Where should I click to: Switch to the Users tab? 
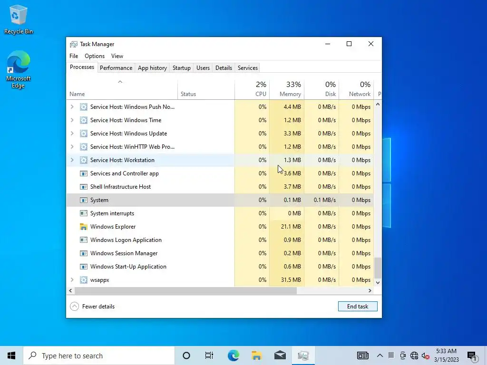203,68
